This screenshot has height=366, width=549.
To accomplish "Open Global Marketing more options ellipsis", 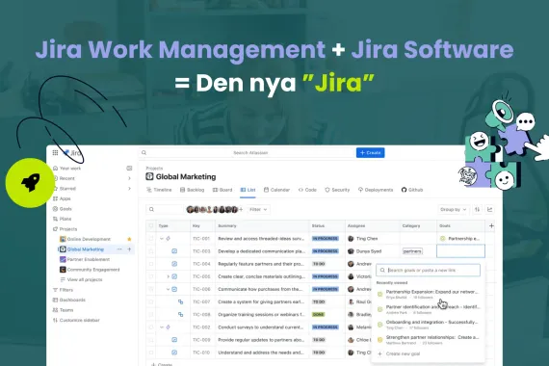I will [119, 249].
